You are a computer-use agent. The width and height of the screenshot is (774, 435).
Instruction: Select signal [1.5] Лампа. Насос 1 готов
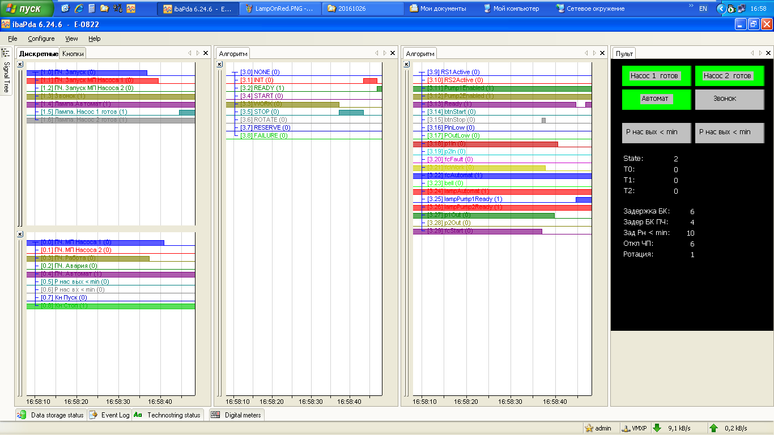84,112
